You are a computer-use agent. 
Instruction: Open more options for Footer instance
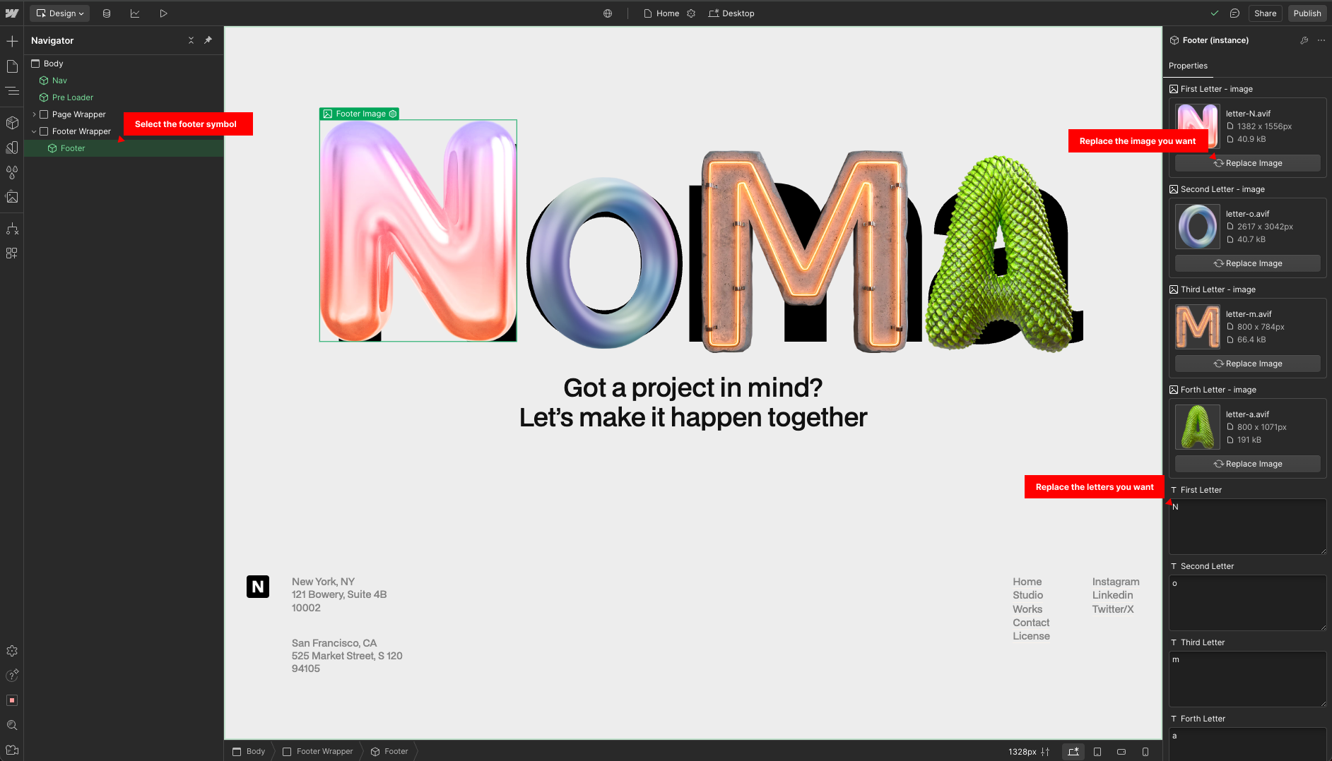pyautogui.click(x=1321, y=40)
